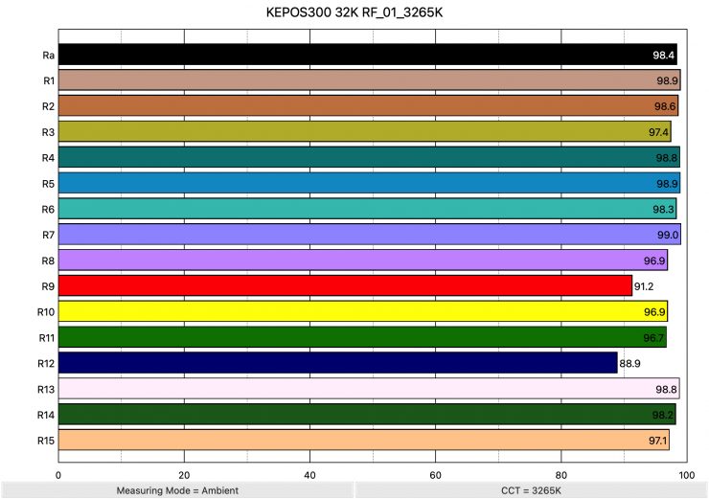Click the CCT = 3265K status field
The height and width of the screenshot is (499, 709).
tap(530, 490)
